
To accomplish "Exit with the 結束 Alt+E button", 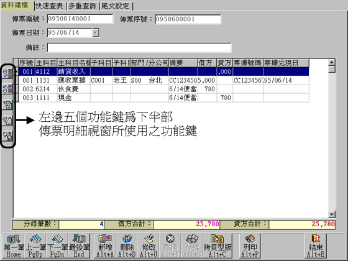I will pyautogui.click(x=316, y=245).
